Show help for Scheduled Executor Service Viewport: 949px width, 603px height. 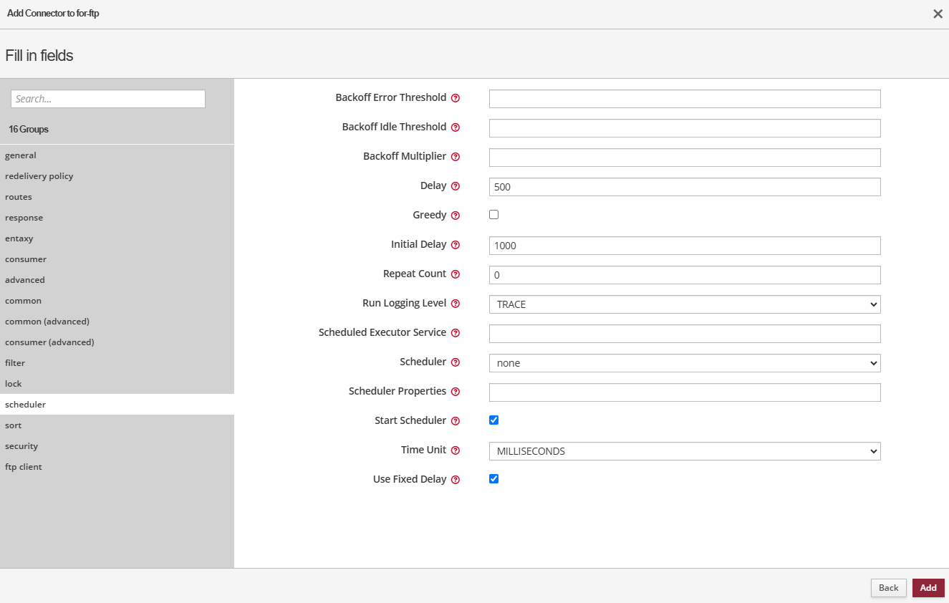click(456, 333)
